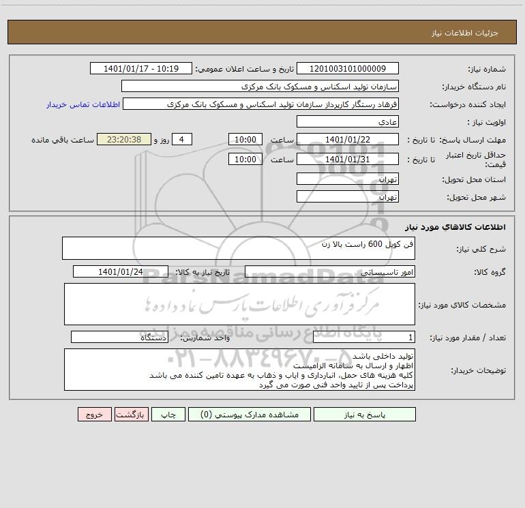Open اطلاعات تماس خریدار link
The height and width of the screenshot is (508, 525).
(83, 104)
